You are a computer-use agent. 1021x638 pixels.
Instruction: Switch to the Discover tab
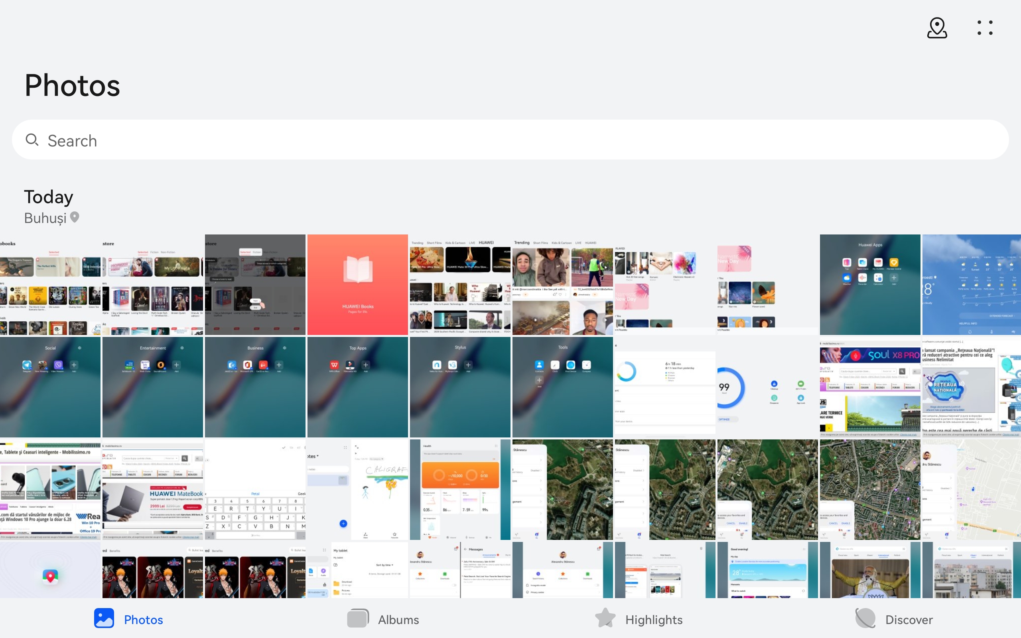(894, 619)
